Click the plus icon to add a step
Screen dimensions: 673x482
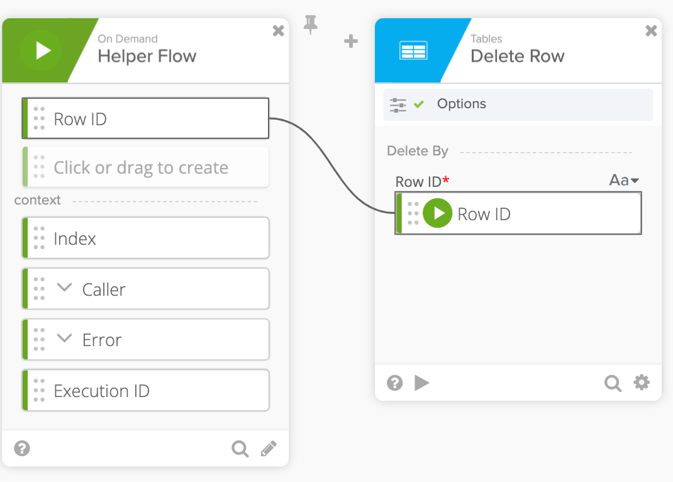pos(350,42)
